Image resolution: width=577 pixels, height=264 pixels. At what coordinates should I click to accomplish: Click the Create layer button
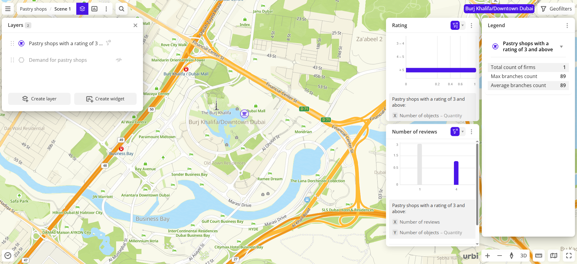coord(39,99)
